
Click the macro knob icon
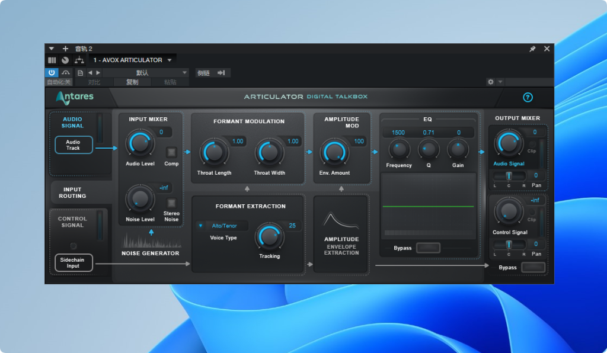pos(65,60)
